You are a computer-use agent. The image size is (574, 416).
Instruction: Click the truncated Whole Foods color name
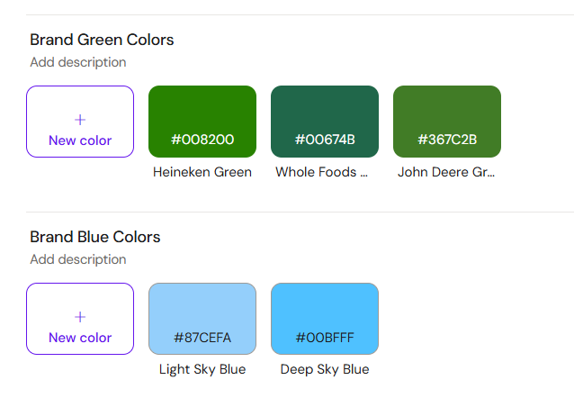coord(322,172)
